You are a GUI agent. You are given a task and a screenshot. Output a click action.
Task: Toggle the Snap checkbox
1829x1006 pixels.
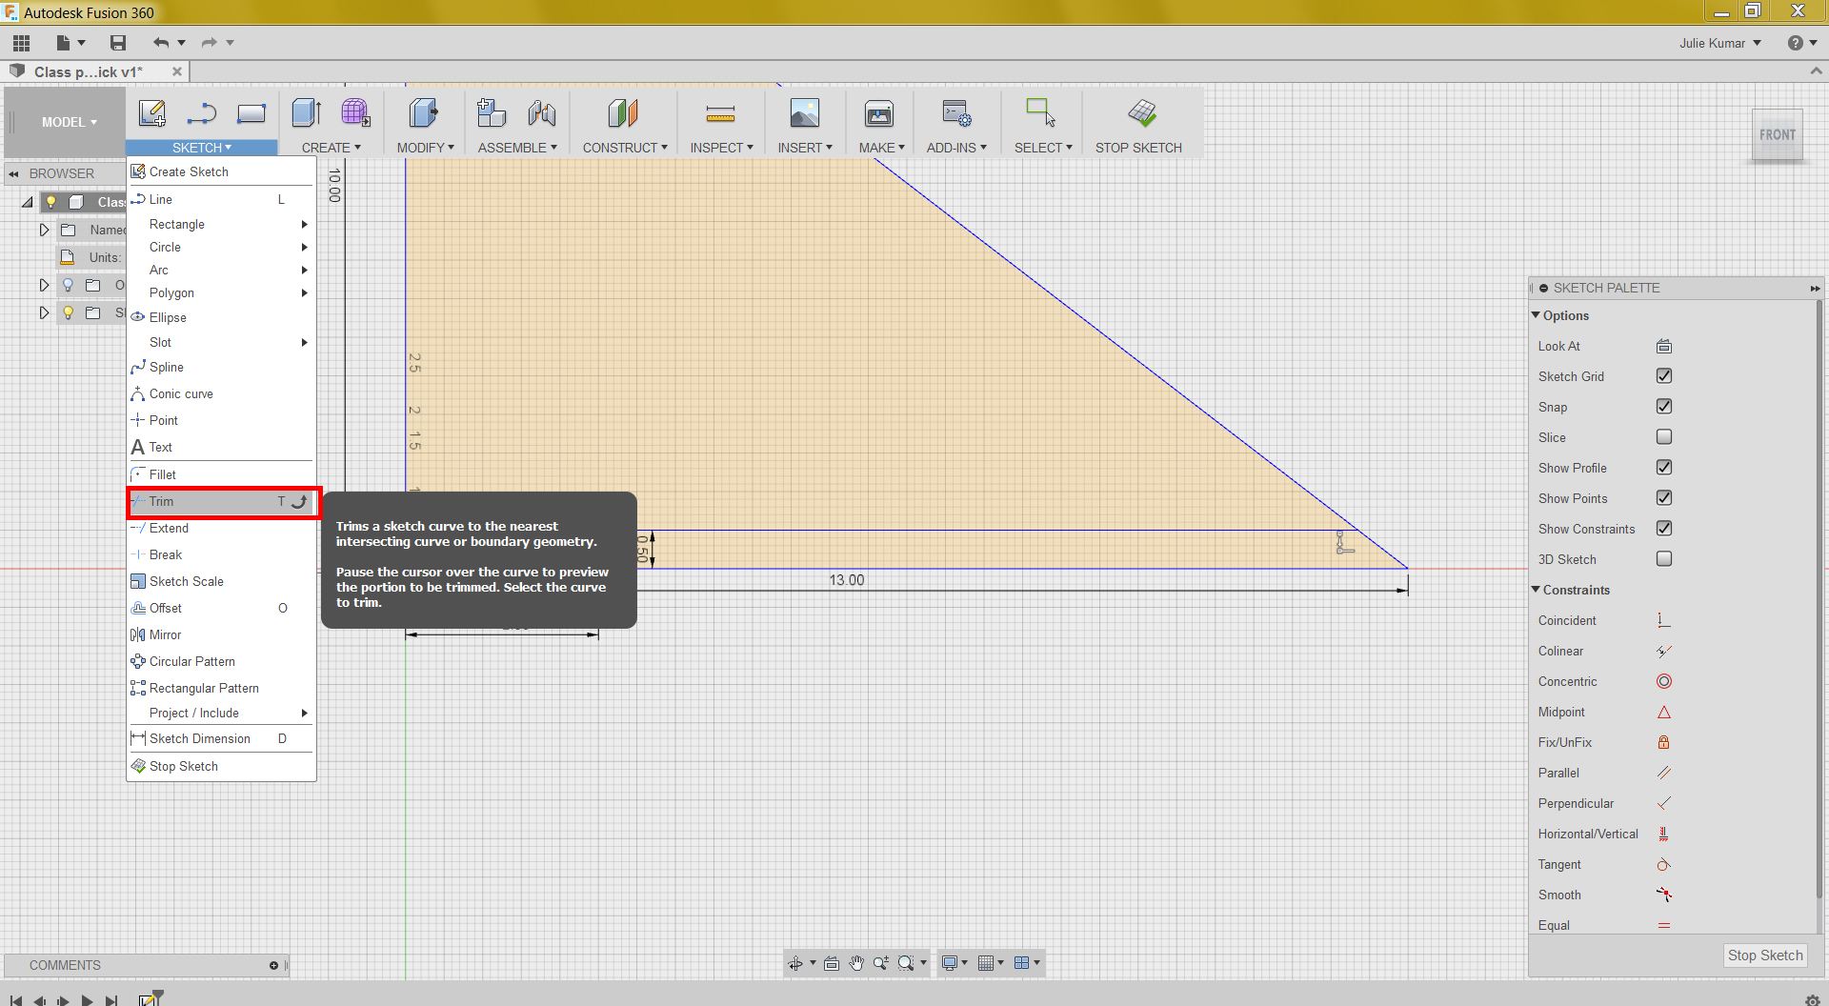tap(1664, 407)
